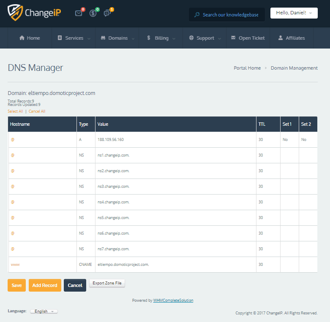Image resolution: width=330 pixels, height=322 pixels.
Task: Click the @ hostname of ns6.changeip.com.
Action: point(13,233)
